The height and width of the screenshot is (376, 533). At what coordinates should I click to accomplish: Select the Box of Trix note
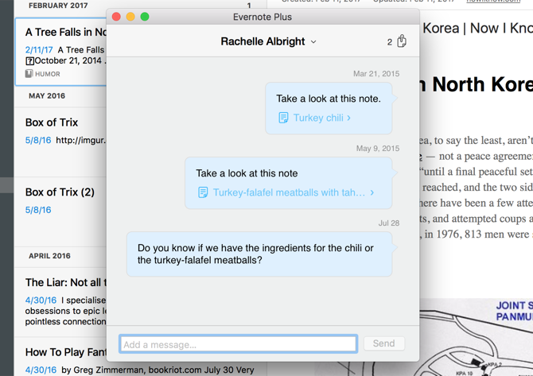[60, 142]
